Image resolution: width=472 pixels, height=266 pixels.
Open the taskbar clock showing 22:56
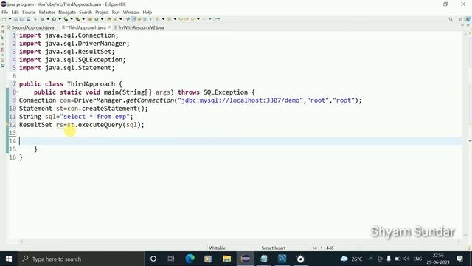[438, 259]
